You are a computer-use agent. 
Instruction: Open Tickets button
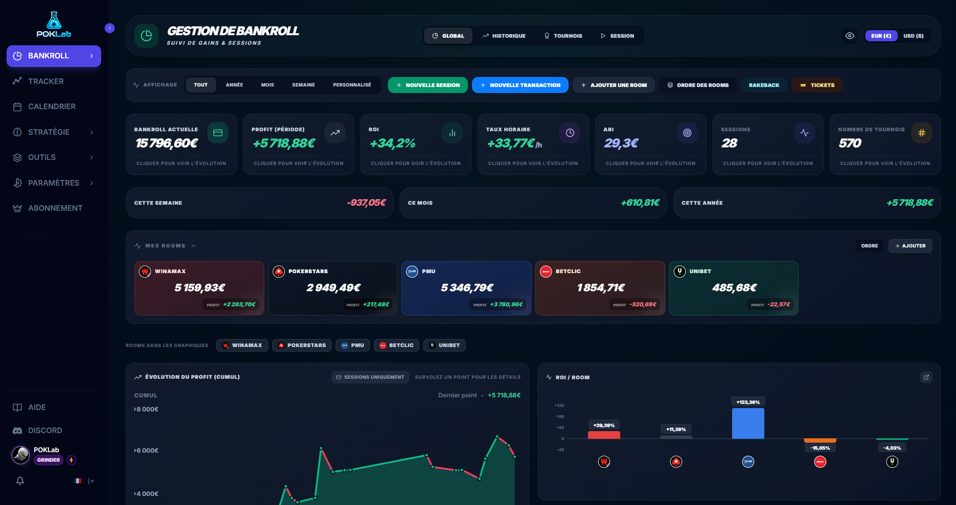tap(817, 85)
